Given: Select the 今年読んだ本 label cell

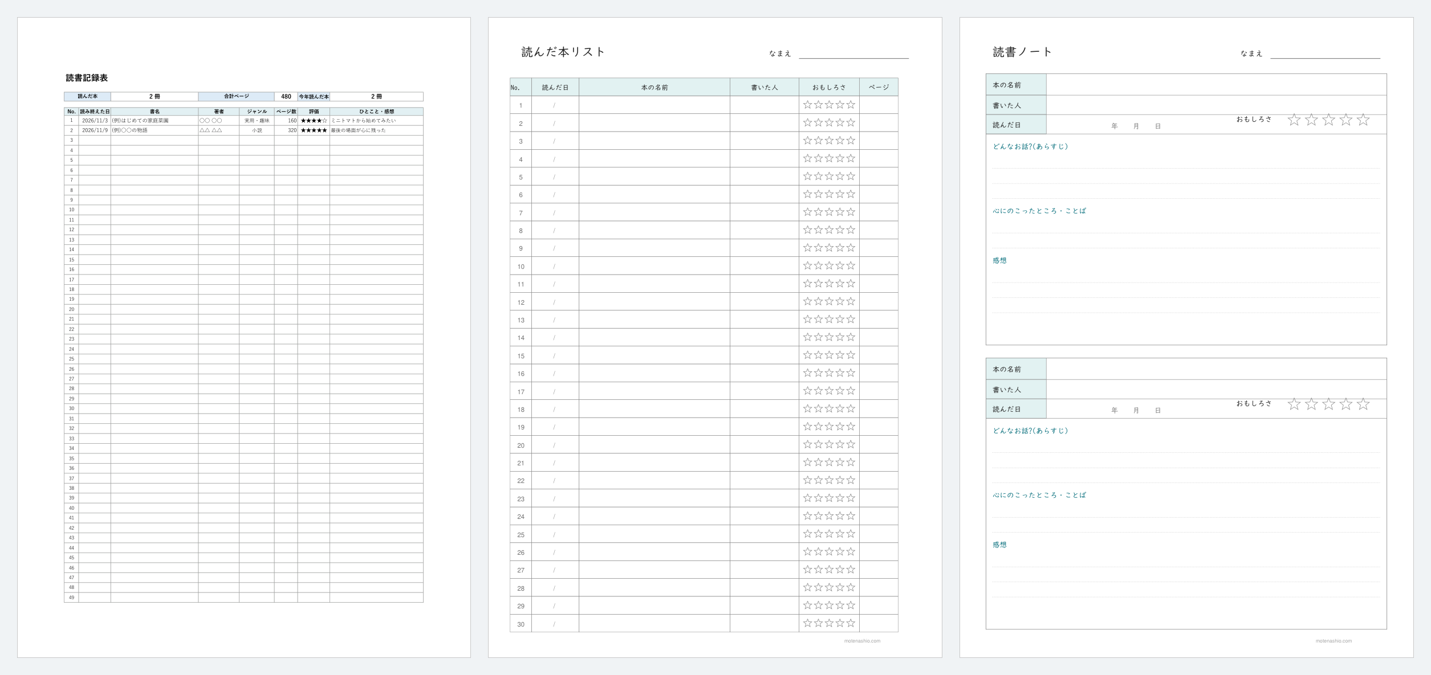Looking at the screenshot, I should pyautogui.click(x=314, y=97).
